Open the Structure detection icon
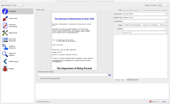 coord(5,40)
